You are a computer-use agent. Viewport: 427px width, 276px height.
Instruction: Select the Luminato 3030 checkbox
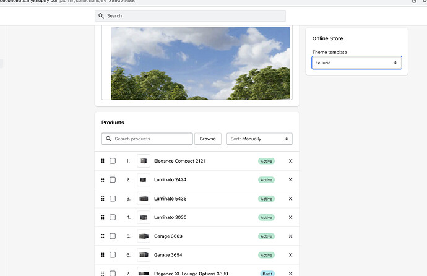113,217
